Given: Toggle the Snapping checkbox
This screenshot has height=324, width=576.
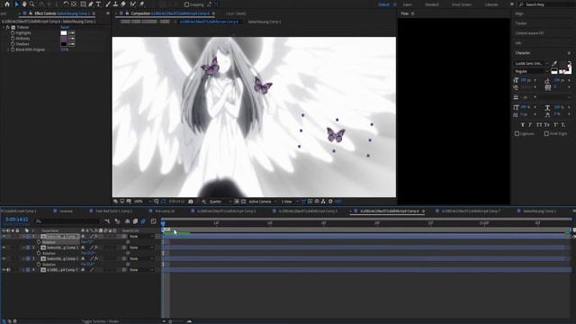Looking at the screenshot, I should 186,4.
